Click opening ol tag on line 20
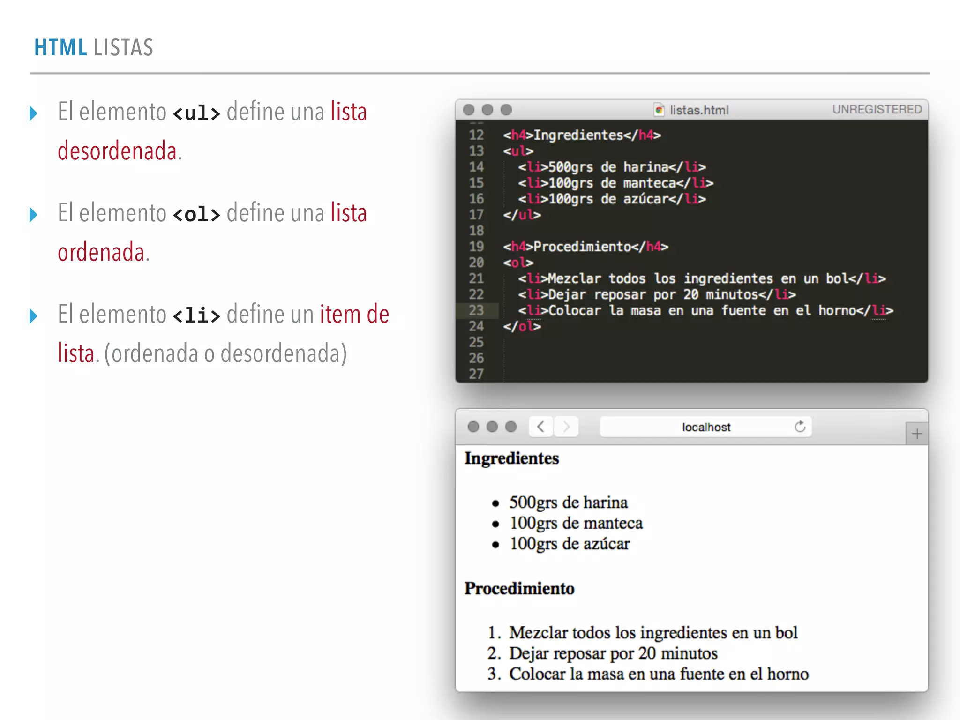Image resolution: width=960 pixels, height=720 pixels. coord(518,262)
